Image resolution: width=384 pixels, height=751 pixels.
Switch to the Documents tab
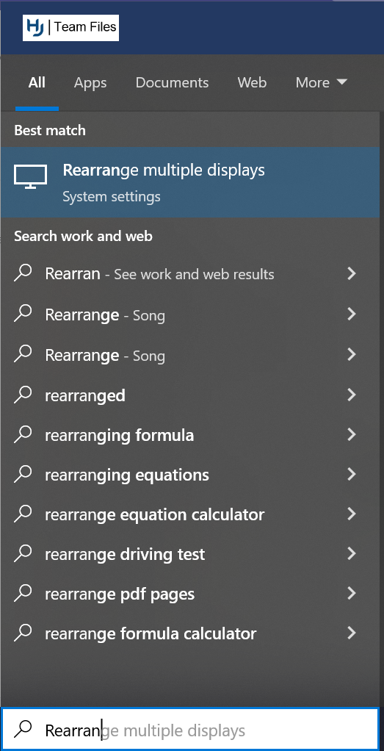pyautogui.click(x=172, y=82)
